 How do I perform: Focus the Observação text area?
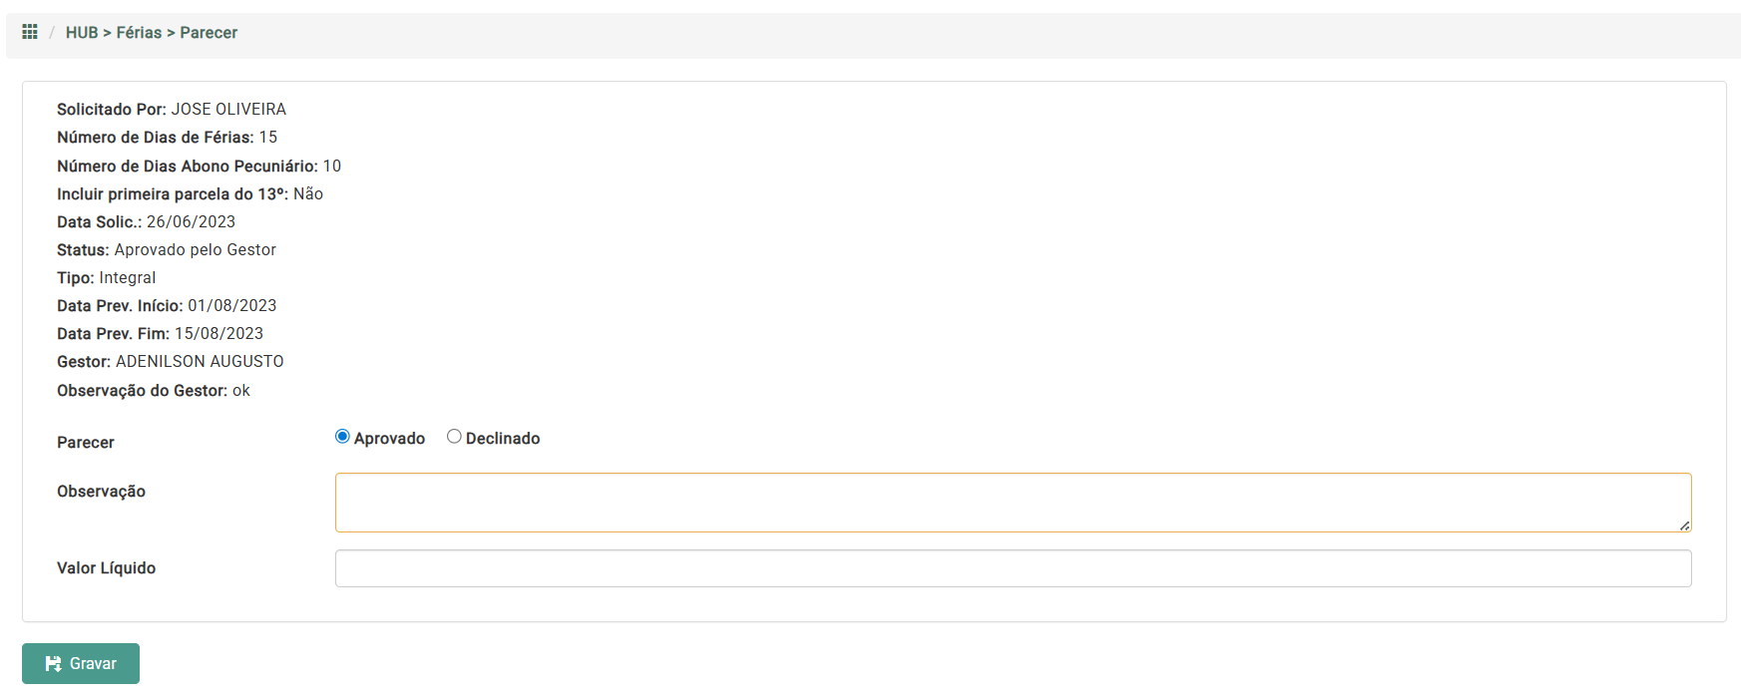1012,503
